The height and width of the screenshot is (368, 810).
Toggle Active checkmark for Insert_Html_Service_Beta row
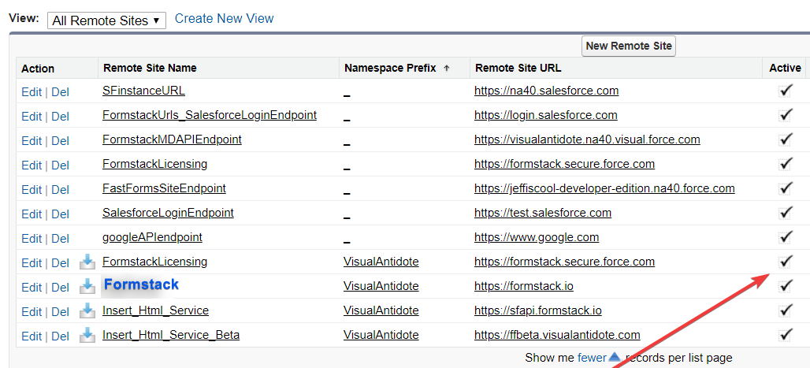tap(785, 335)
